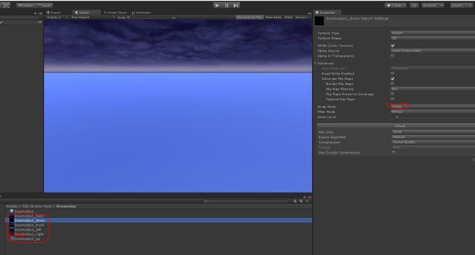Open the Collab dropdown
This screenshot has width=475, height=255.
(395, 5)
